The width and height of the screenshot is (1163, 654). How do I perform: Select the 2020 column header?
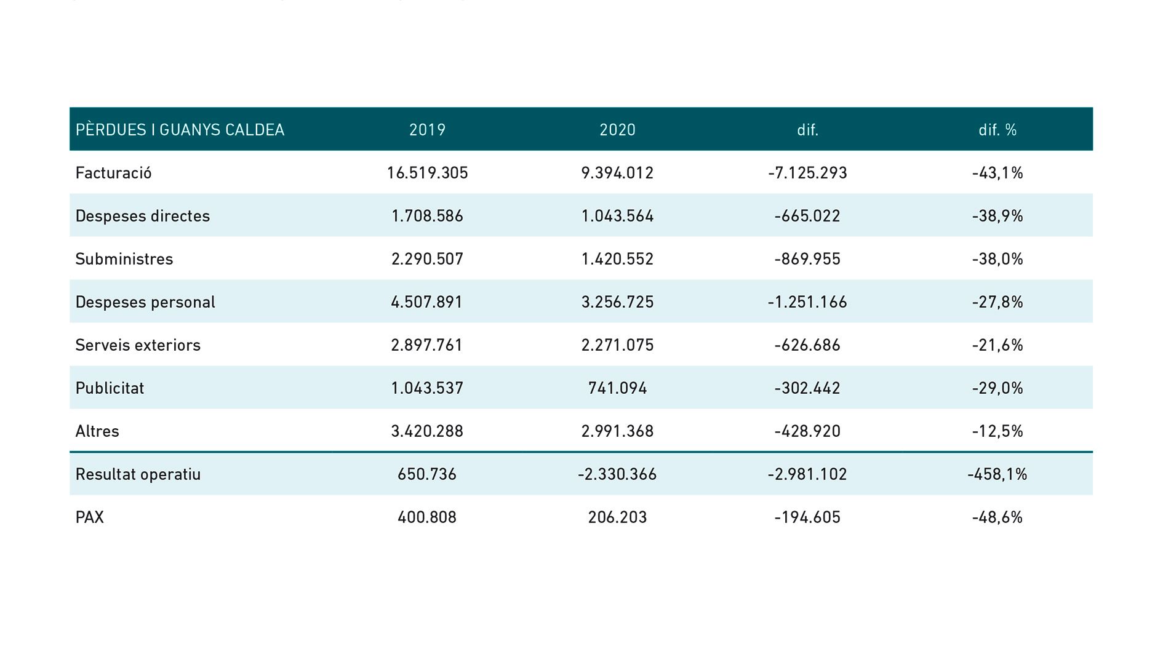pos(617,130)
